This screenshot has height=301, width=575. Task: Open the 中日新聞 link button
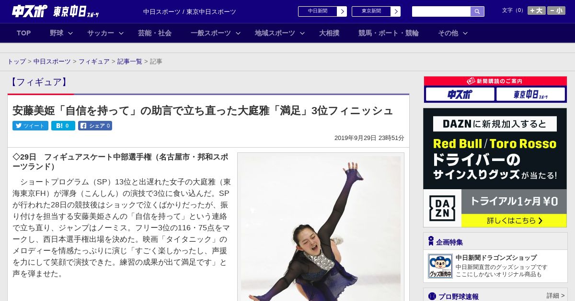click(x=322, y=11)
